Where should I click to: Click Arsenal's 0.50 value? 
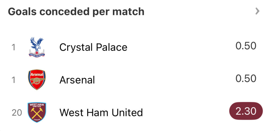[x=246, y=79]
